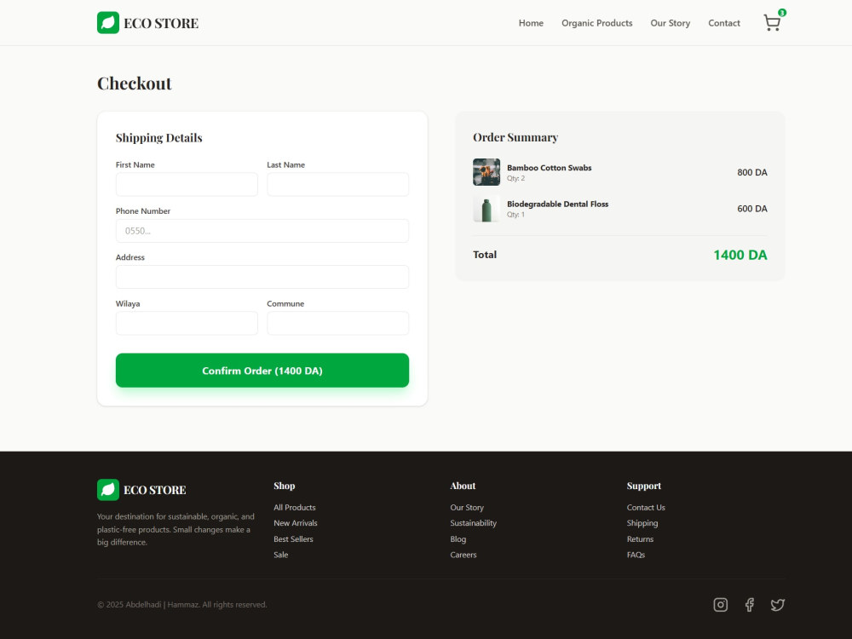Screen dimensions: 852x639
Task: Open Shipping footer link
Action: [x=642, y=523]
